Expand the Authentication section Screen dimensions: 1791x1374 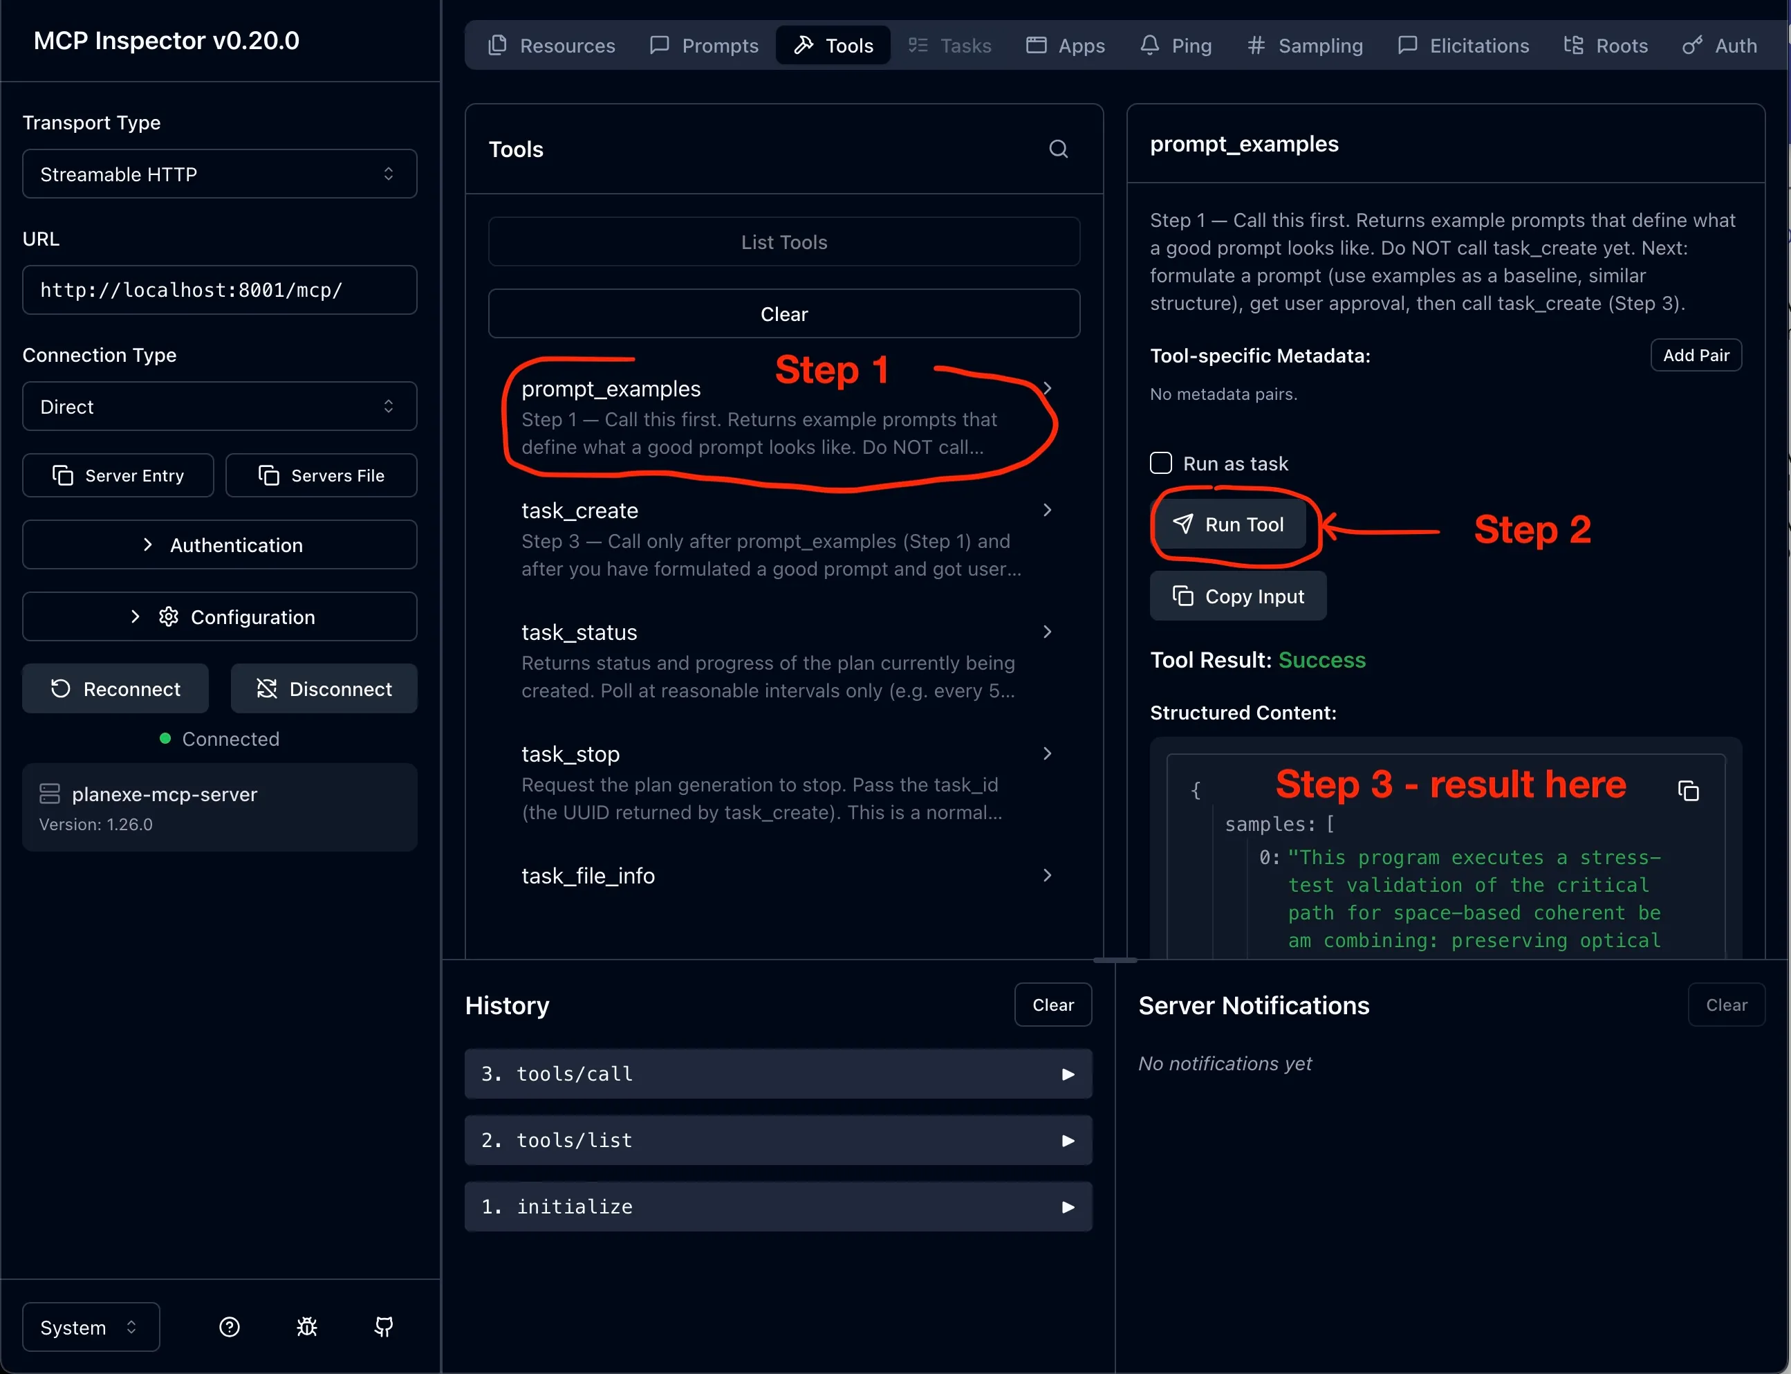click(x=219, y=544)
